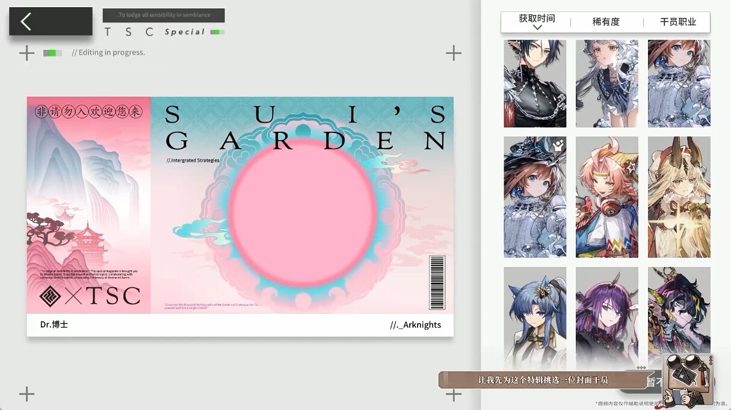Select the silver-haired operator in white dress

click(x=606, y=84)
